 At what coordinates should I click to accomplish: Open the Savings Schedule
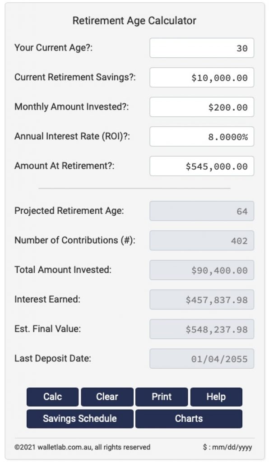[80, 418]
